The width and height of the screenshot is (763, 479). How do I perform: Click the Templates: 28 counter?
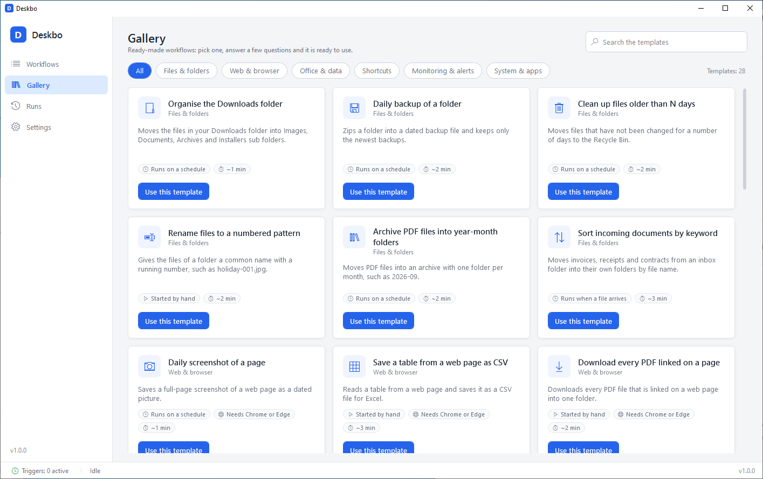[726, 71]
